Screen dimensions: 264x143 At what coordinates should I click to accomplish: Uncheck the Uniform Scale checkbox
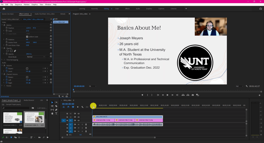pyautogui.click(x=27, y=37)
